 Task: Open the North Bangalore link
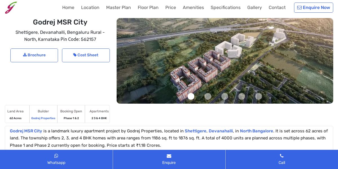coord(257,131)
